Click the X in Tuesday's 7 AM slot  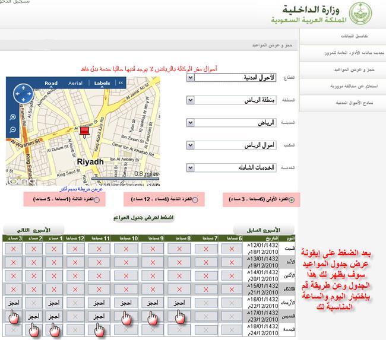click(206, 290)
